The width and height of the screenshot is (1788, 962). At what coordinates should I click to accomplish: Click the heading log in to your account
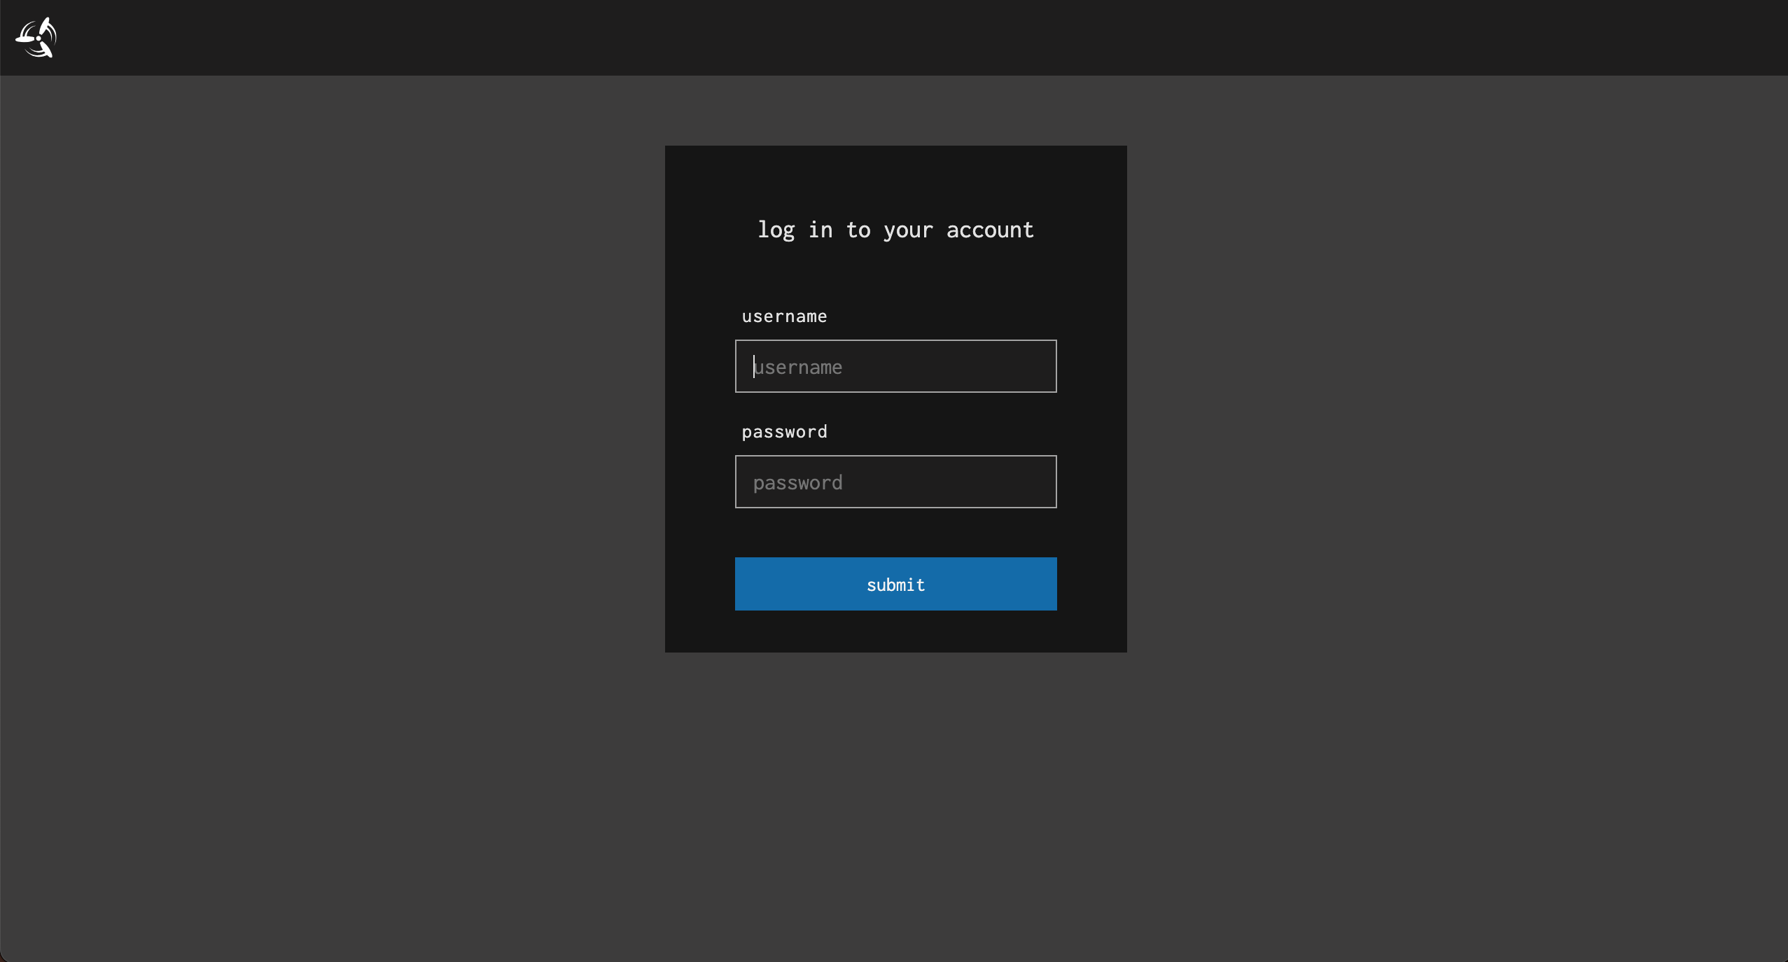click(895, 230)
